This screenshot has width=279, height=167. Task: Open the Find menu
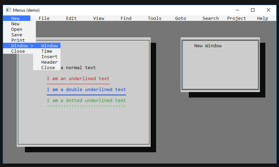tap(126, 18)
